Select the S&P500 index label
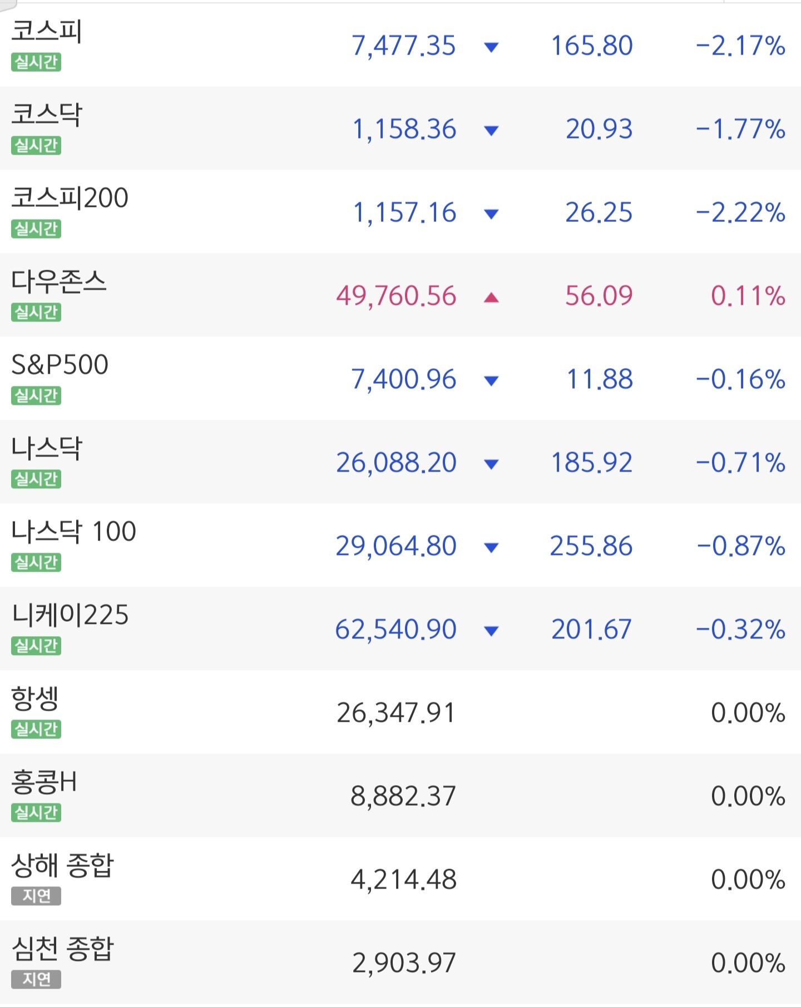 coord(60,365)
